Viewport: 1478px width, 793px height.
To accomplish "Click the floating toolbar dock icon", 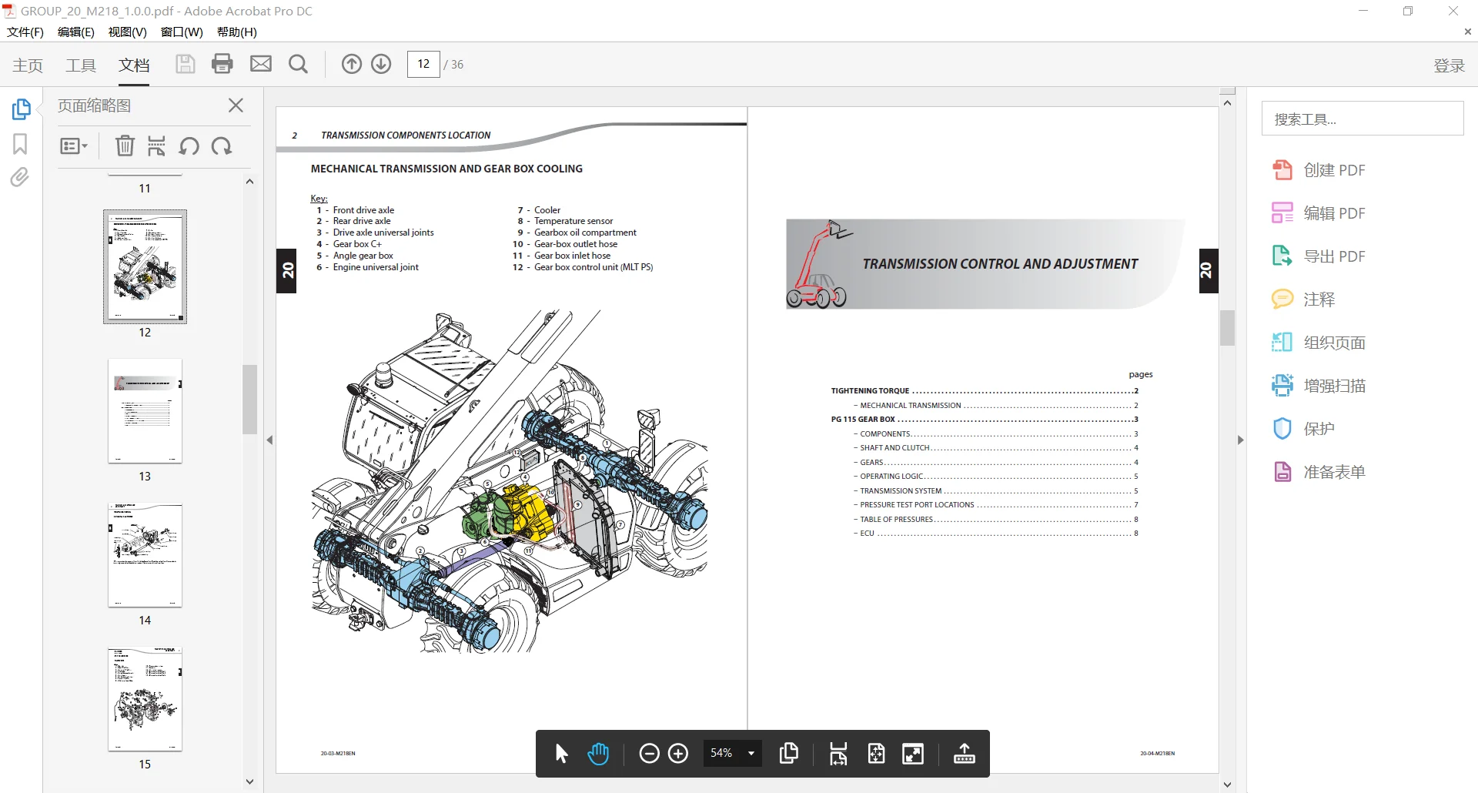I will click(964, 754).
